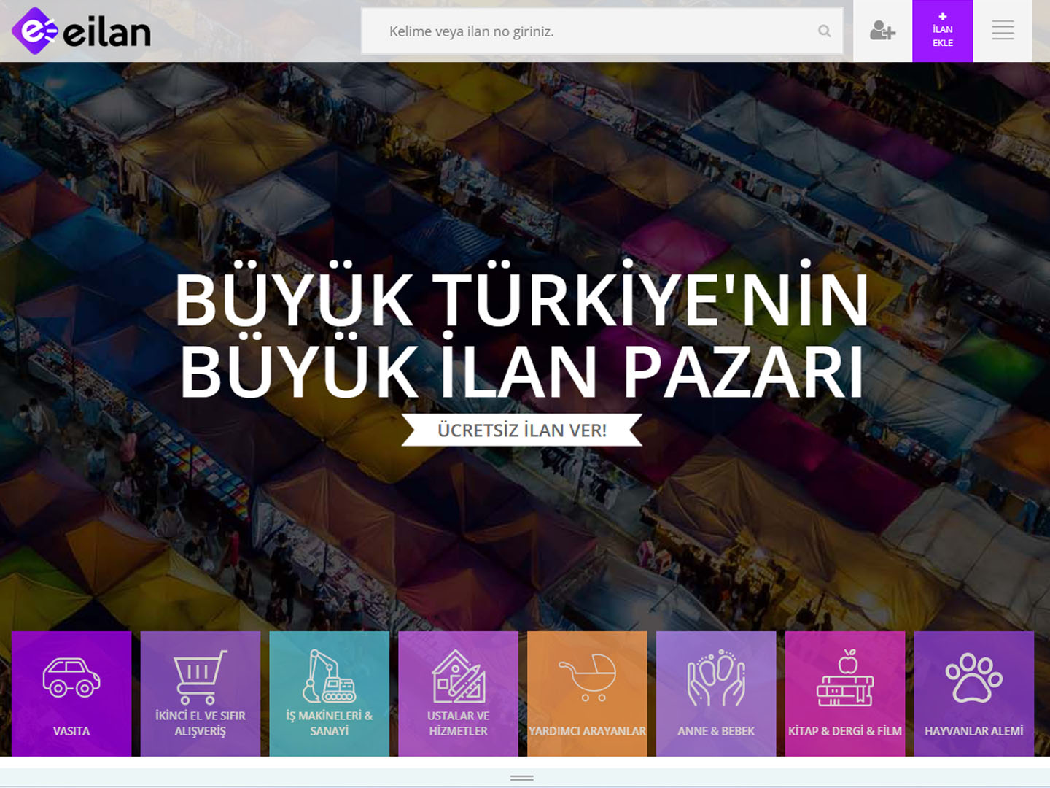Open the hands and baby feet icon
1050x788 pixels.
point(716,678)
